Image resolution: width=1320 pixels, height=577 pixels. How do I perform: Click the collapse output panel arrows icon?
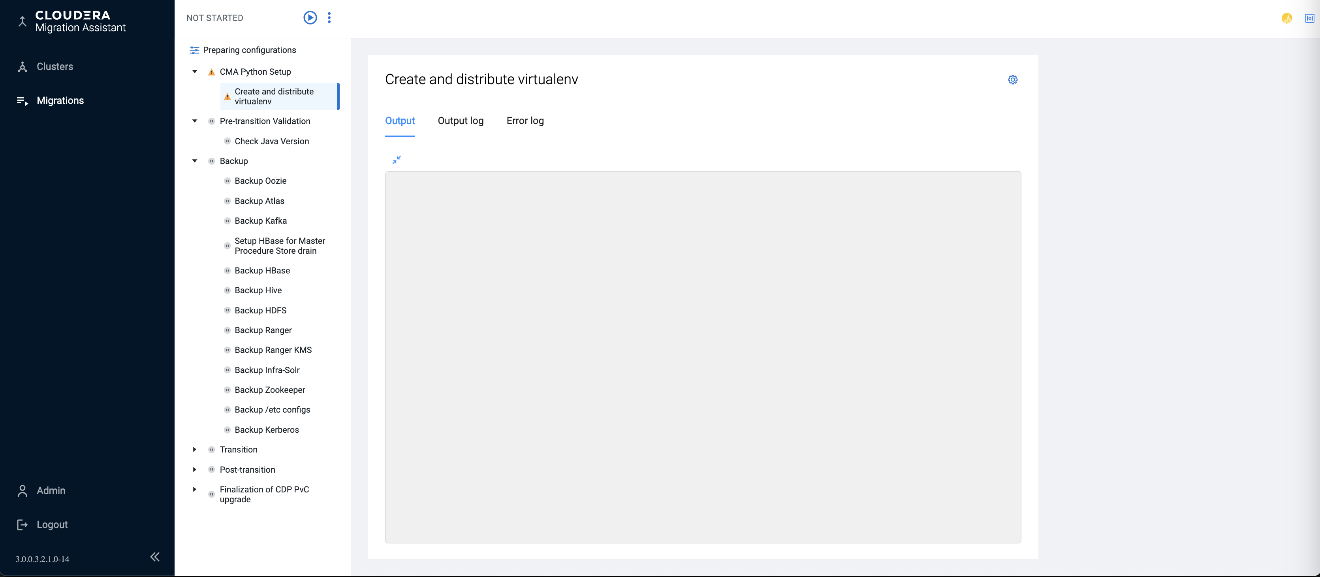click(x=396, y=160)
